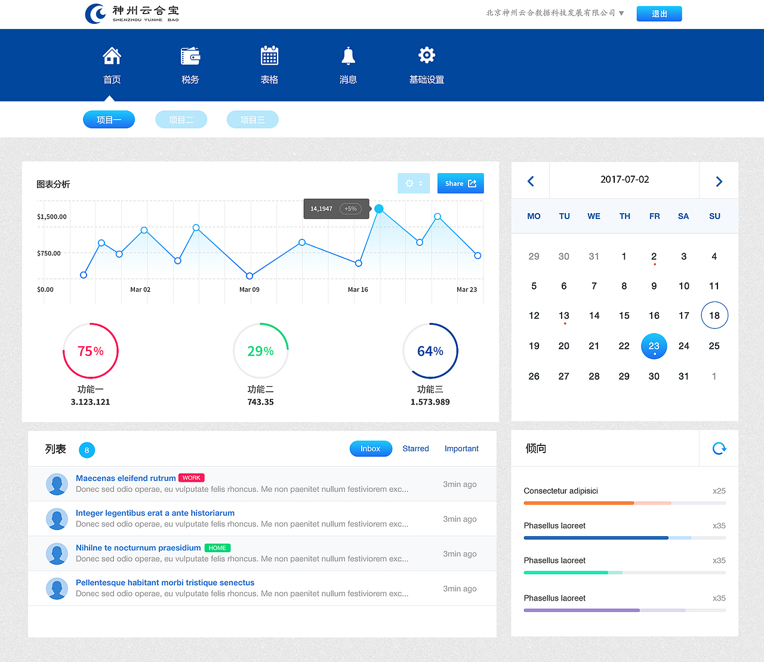
Task: Click the 神州云合宝 logo
Action: (x=132, y=13)
